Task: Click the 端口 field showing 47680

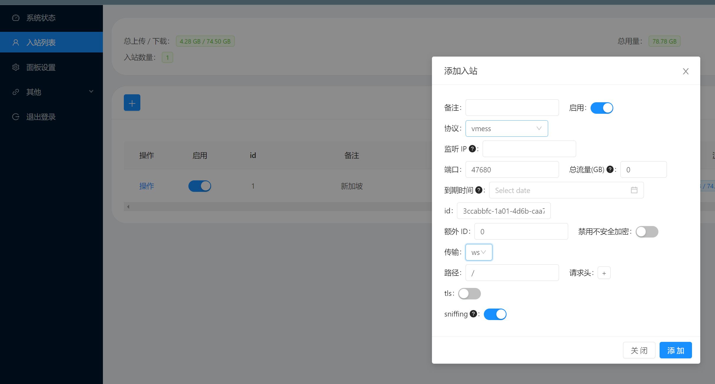Action: click(x=512, y=169)
